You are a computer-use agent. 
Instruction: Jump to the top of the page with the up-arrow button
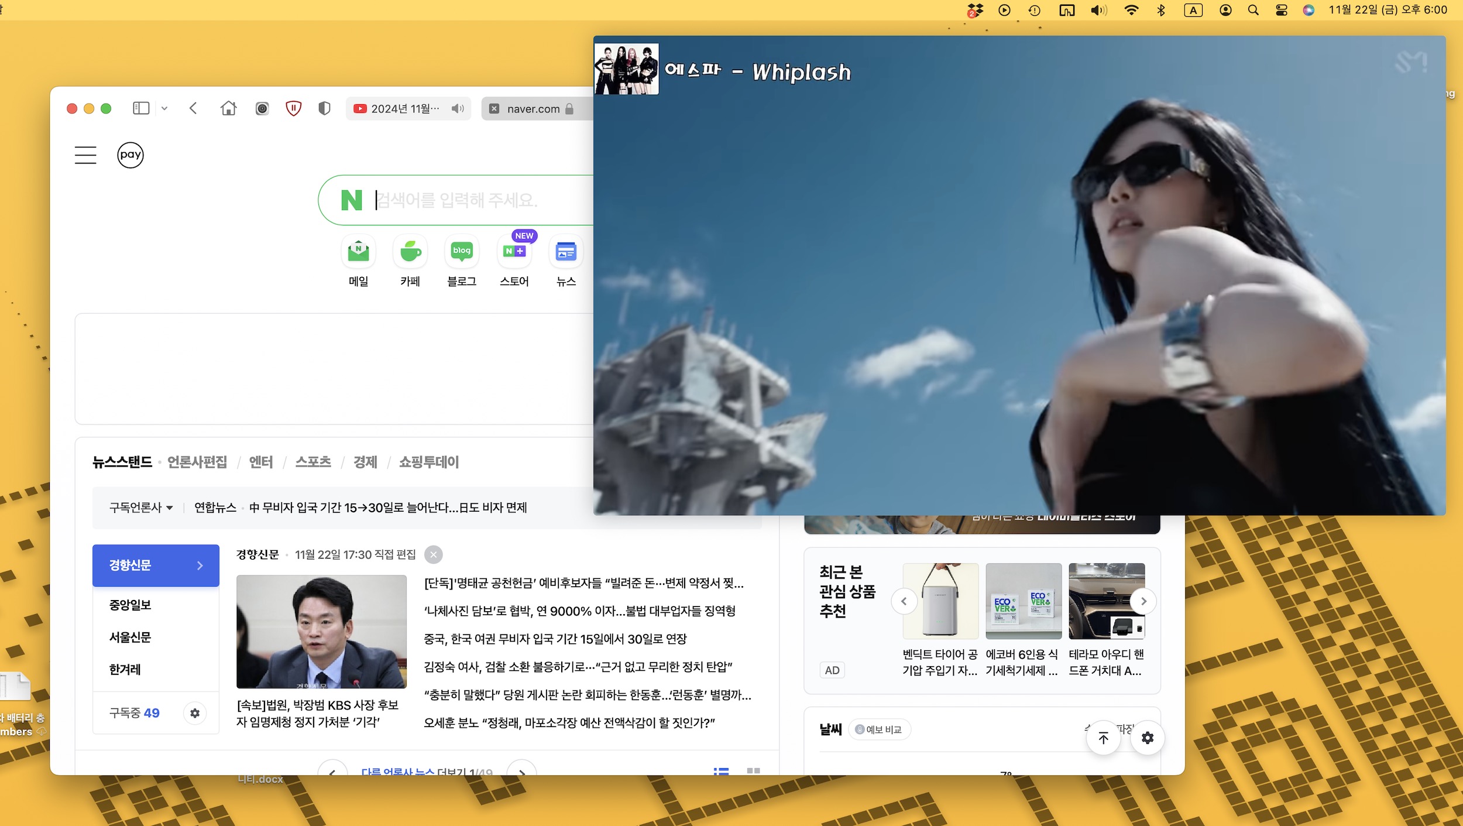point(1103,738)
